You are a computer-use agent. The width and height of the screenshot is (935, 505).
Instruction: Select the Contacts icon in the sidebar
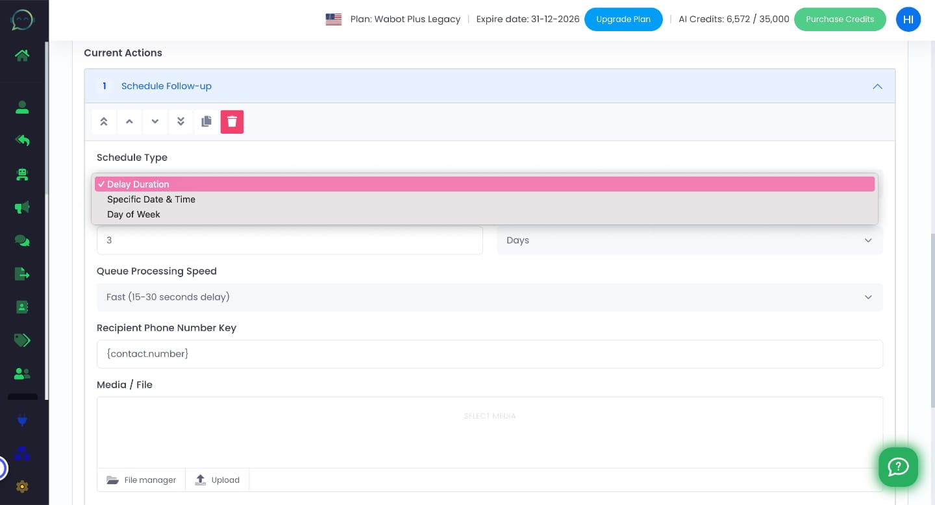22,107
